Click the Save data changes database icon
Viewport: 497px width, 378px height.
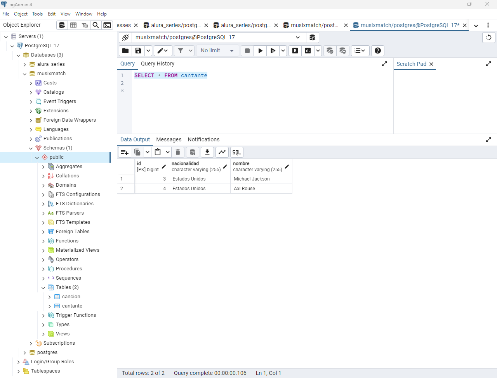pos(193,152)
